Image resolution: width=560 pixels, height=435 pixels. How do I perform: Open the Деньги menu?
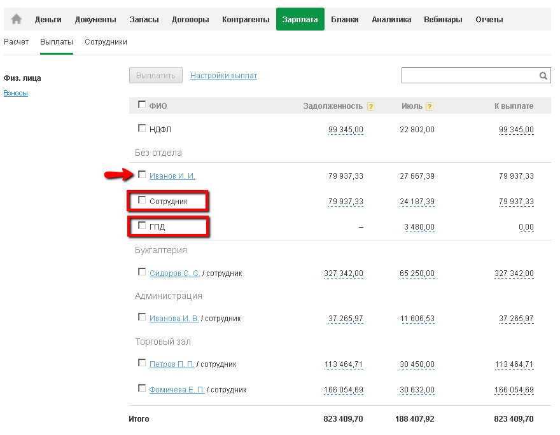point(48,20)
